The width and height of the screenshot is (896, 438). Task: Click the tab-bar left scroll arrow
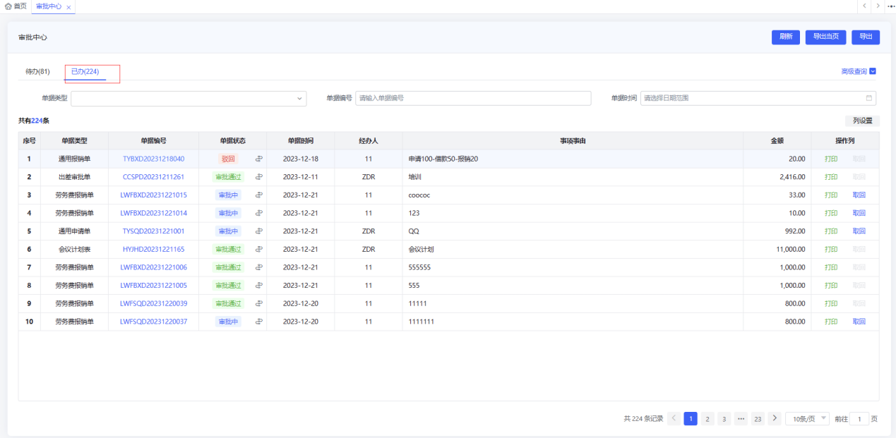864,6
